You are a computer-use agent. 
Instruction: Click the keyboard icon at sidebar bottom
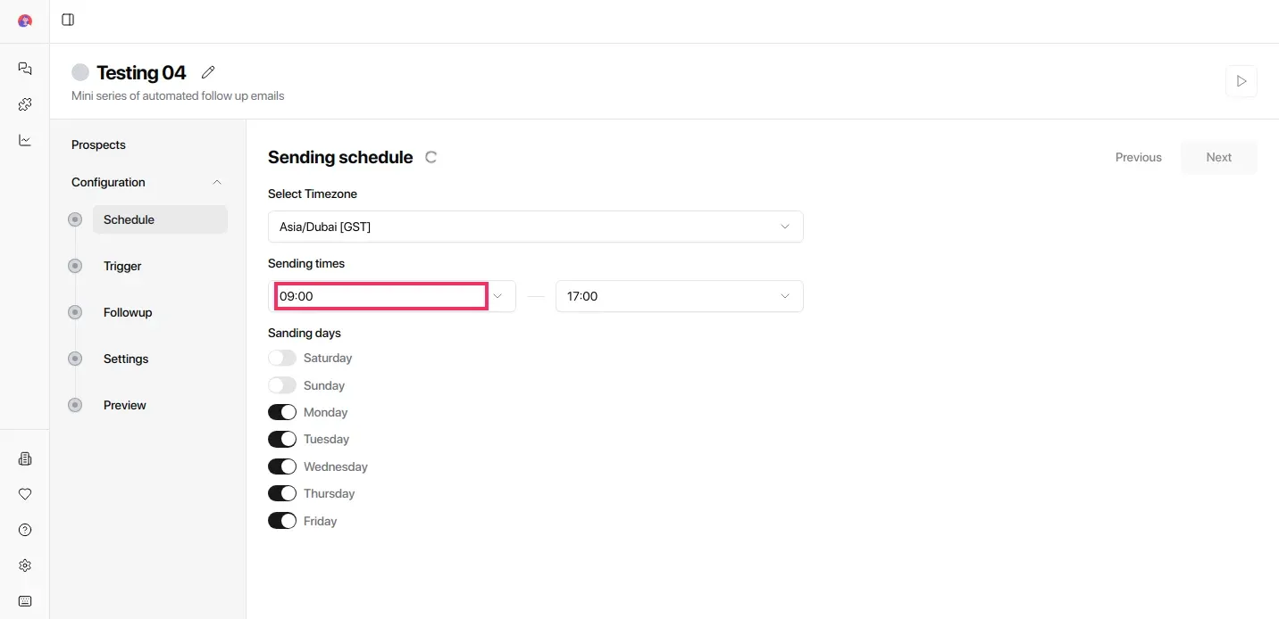(24, 601)
